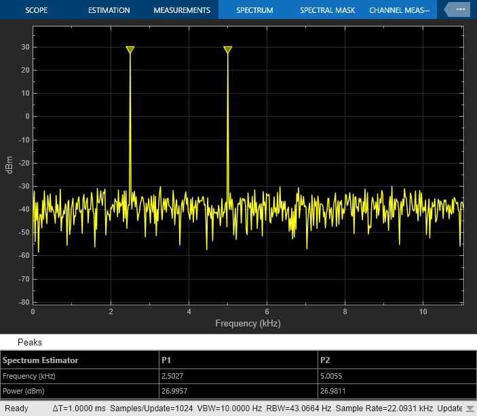Click the dBm y-axis label

[x=9, y=166]
